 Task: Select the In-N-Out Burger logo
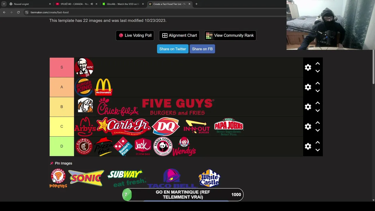pyautogui.click(x=197, y=127)
